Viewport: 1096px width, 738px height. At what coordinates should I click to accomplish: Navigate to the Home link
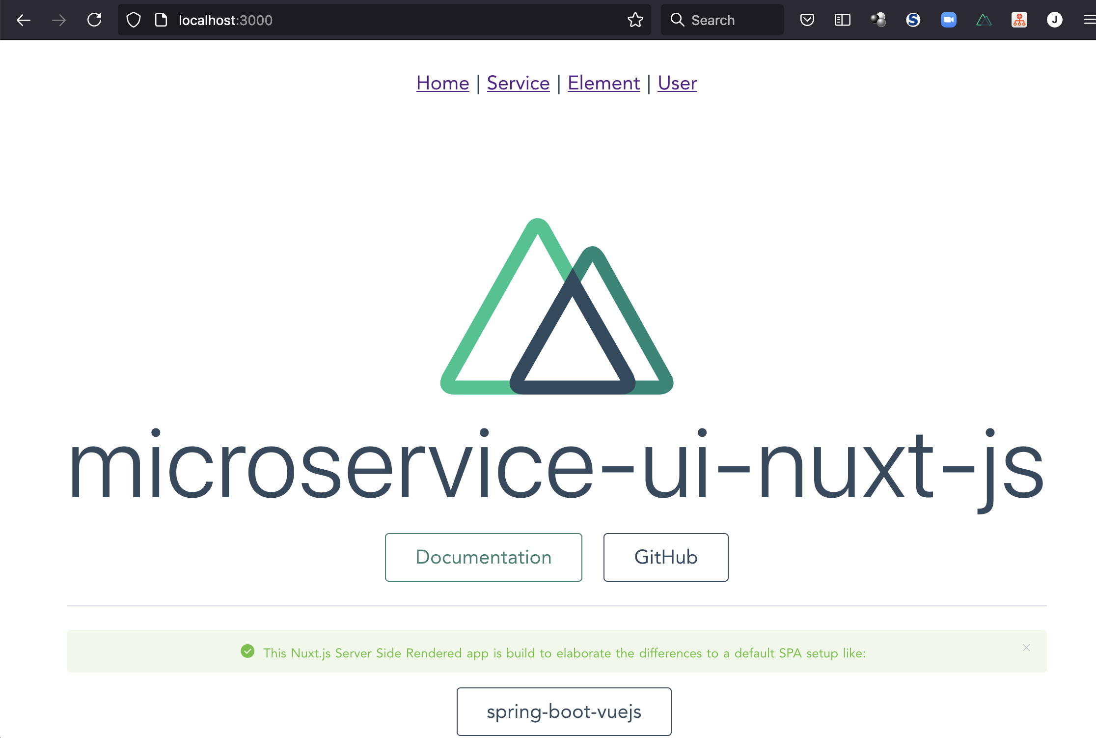point(442,83)
